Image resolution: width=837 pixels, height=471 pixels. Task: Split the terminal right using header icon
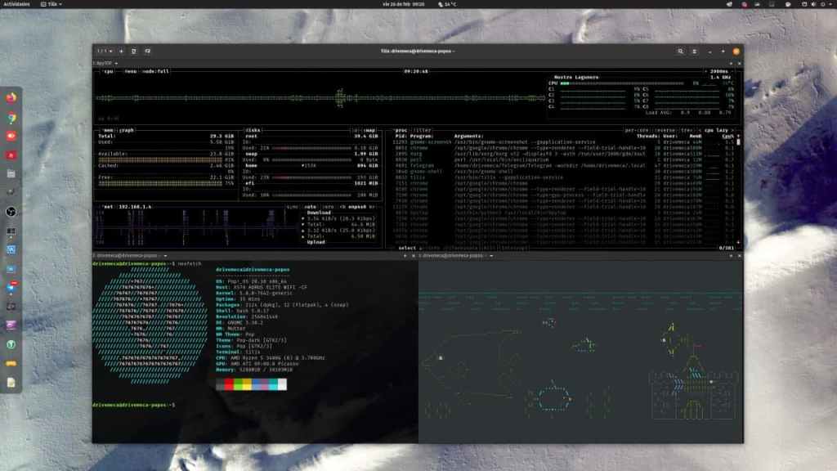click(134, 51)
